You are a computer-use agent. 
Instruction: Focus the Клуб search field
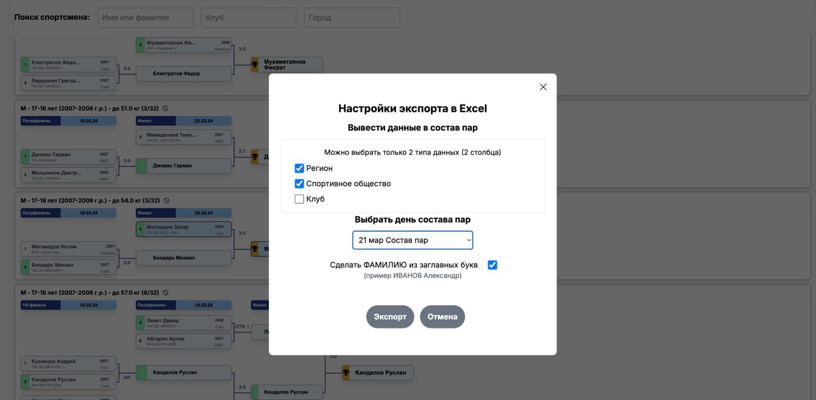[x=249, y=18]
